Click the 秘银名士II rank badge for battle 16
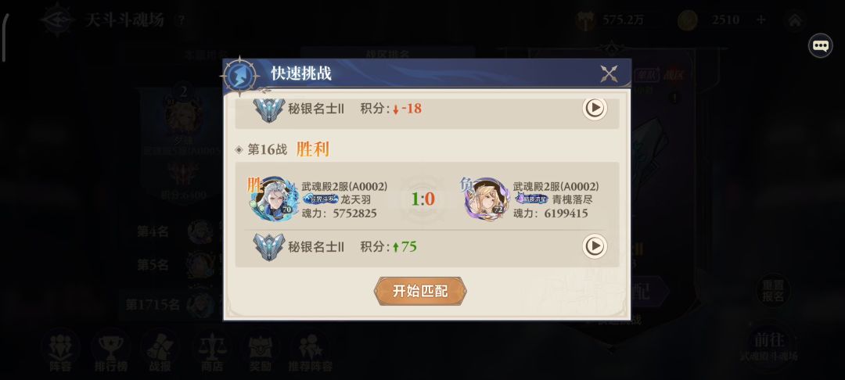Screen dimensions: 845x380 [269, 247]
